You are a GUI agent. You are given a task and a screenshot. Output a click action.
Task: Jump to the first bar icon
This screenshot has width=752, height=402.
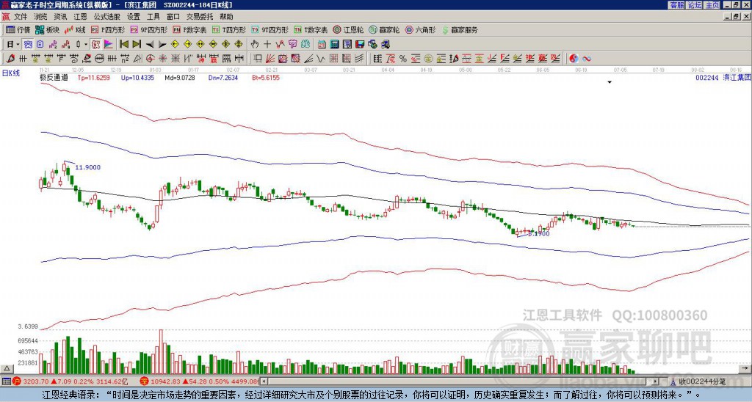pos(123,45)
